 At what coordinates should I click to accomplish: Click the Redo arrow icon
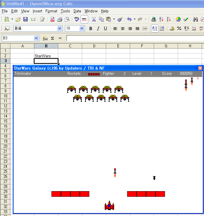(x=140, y=19)
